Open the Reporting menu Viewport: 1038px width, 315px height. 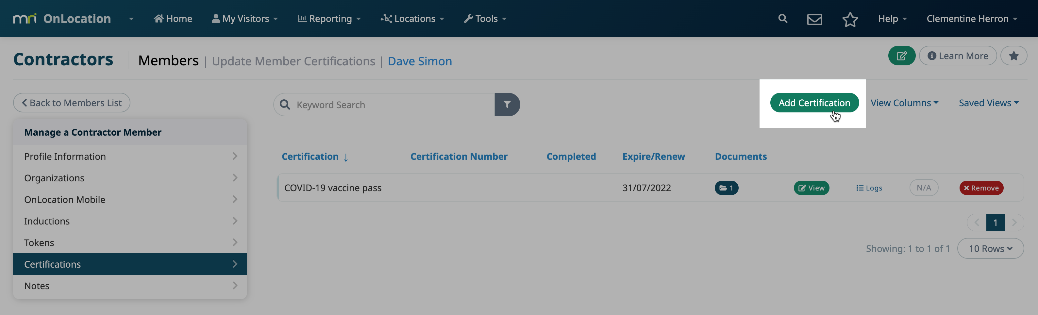(x=329, y=19)
